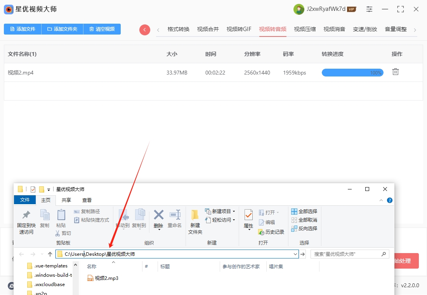Click Select none (全部取消)
Viewport: 427px width, 295px height.
[304, 220]
